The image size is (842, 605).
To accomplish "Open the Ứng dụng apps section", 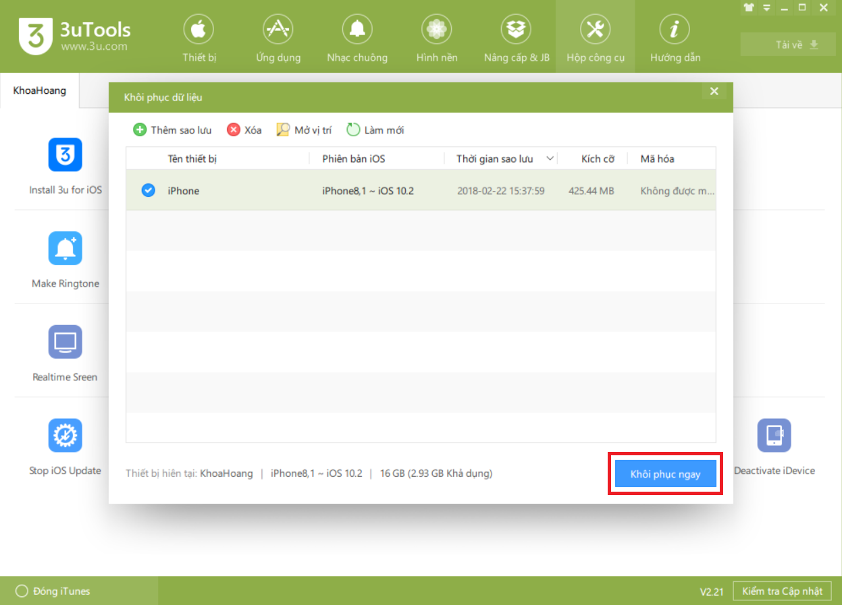I will pos(278,38).
